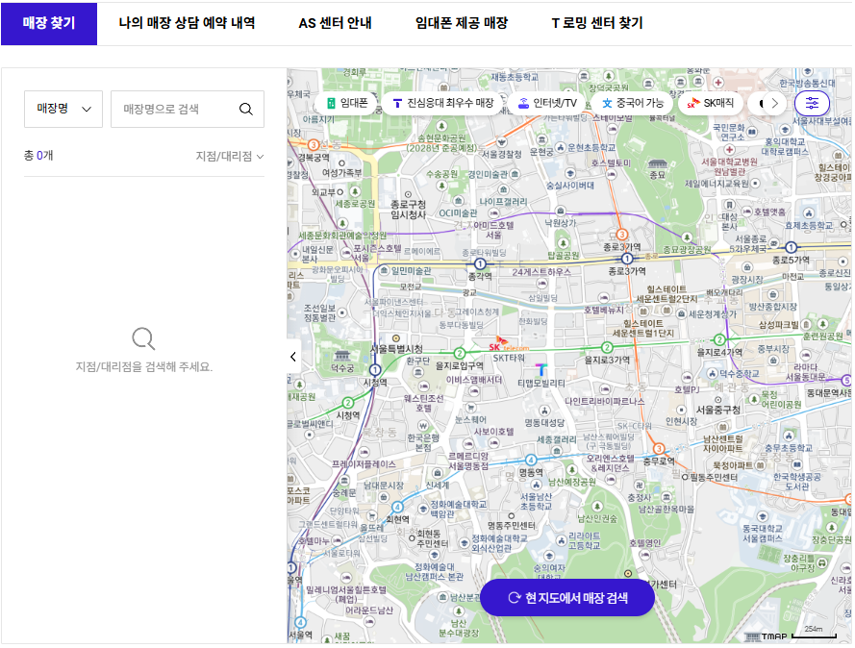Screen dimensions: 855x648
Task: Go to 임대폰 제공 매장 tab
Action: coord(462,23)
